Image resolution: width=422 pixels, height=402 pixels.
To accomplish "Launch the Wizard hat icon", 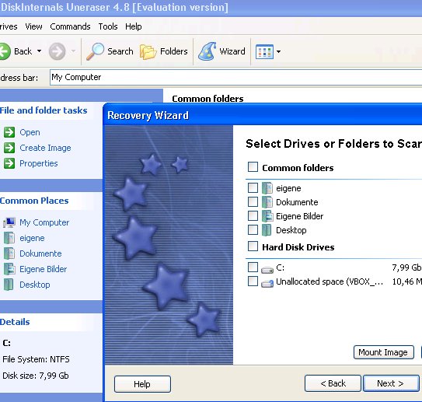I will 207,51.
